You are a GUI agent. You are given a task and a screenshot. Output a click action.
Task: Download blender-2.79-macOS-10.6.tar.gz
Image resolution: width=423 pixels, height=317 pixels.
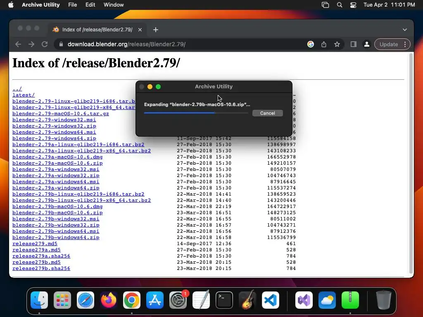(x=61, y=114)
